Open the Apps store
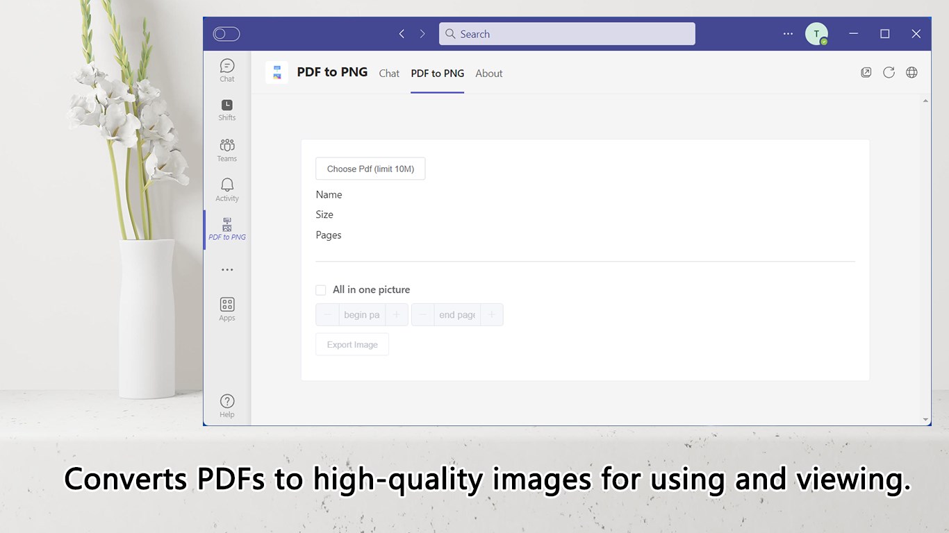Viewport: 949px width, 533px height. (227, 309)
